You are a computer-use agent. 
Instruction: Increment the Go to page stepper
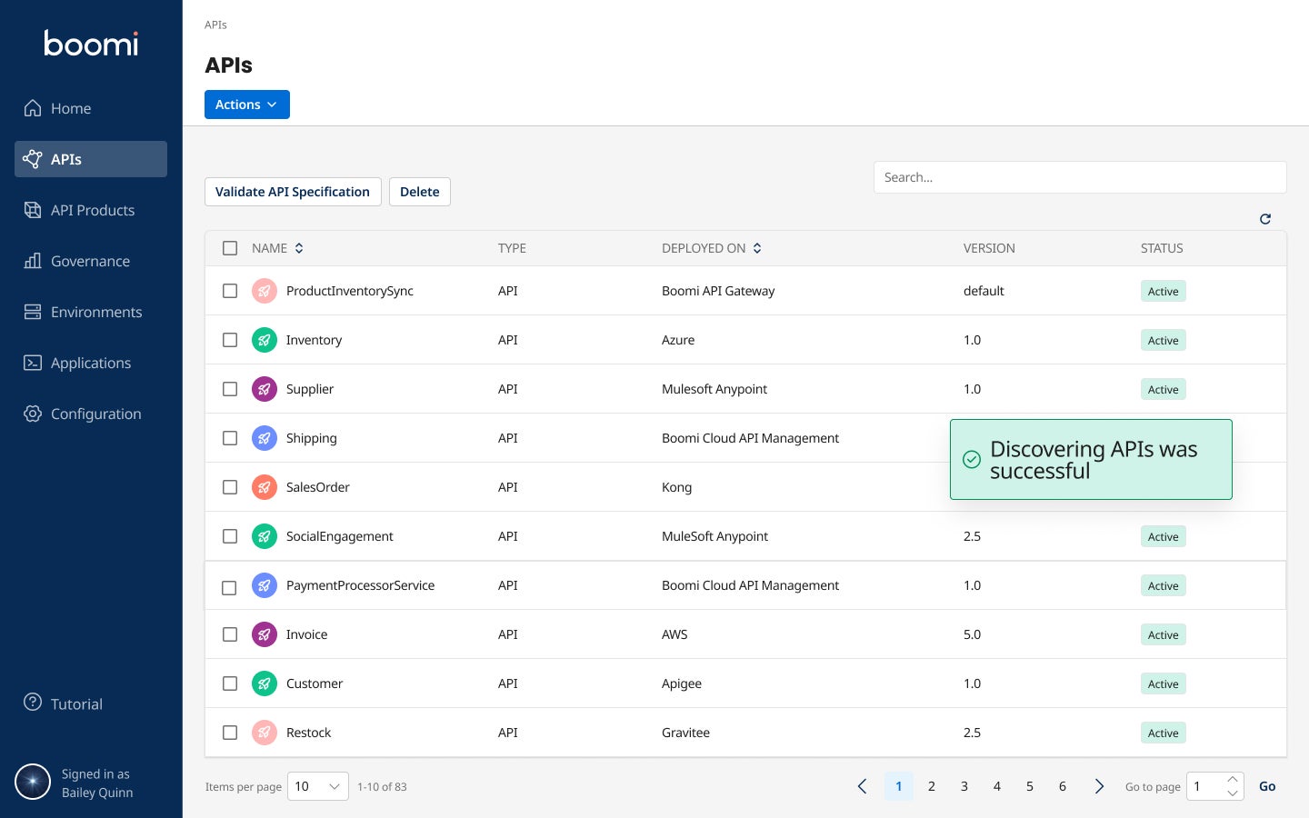[1233, 780]
